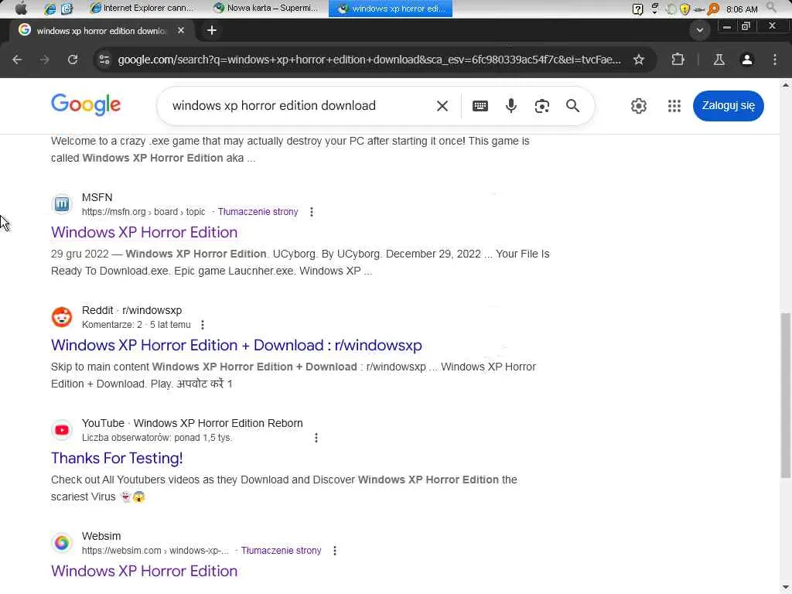
Task: Go back to the previous page
Action: click(x=17, y=60)
